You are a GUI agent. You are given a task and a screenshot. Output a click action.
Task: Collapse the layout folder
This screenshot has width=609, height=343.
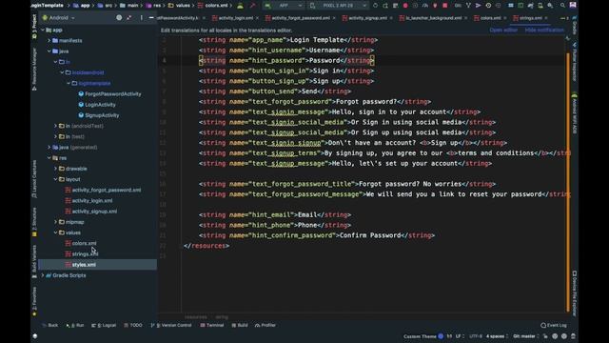pos(55,180)
